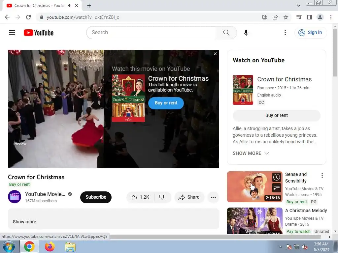Click the taskbar volume icon

pos(305,247)
